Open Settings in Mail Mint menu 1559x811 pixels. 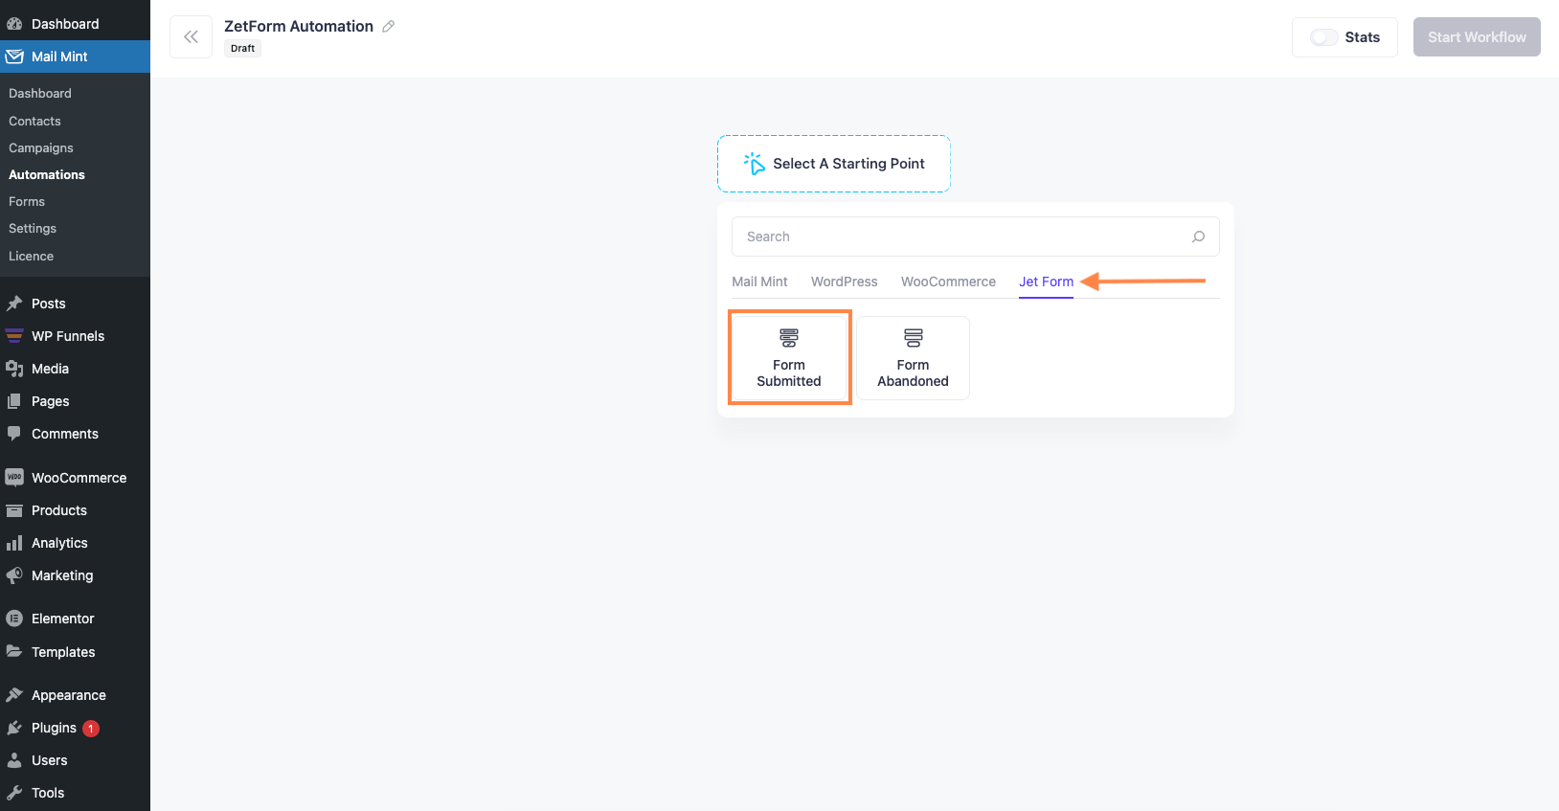click(x=33, y=228)
